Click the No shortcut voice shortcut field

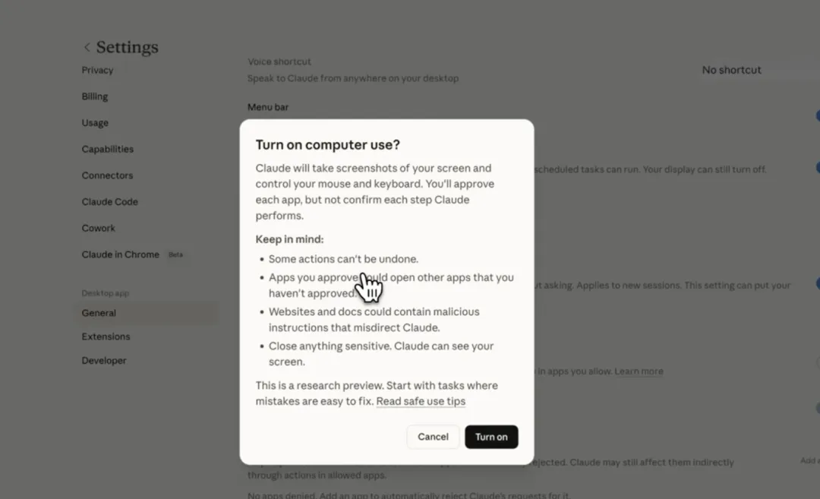click(731, 70)
